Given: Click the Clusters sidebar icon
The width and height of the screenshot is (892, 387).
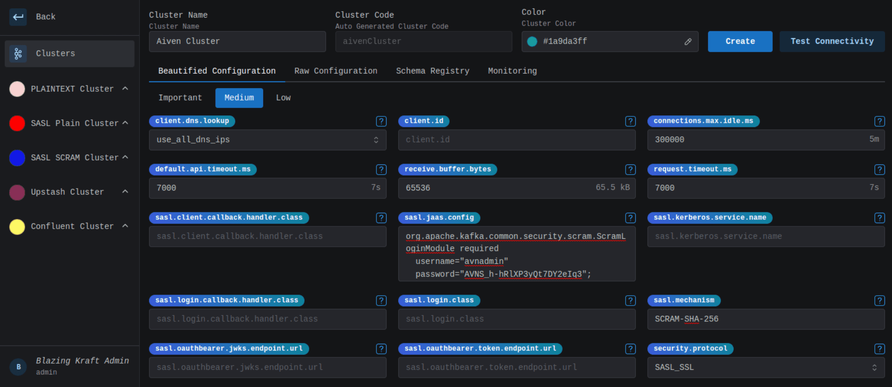Looking at the screenshot, I should (18, 54).
